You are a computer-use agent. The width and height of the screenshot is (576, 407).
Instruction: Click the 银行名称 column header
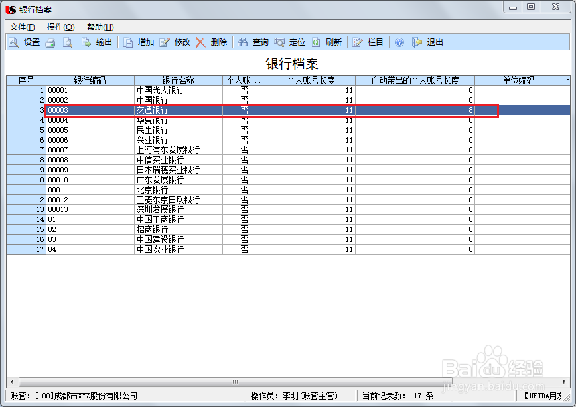click(x=178, y=80)
